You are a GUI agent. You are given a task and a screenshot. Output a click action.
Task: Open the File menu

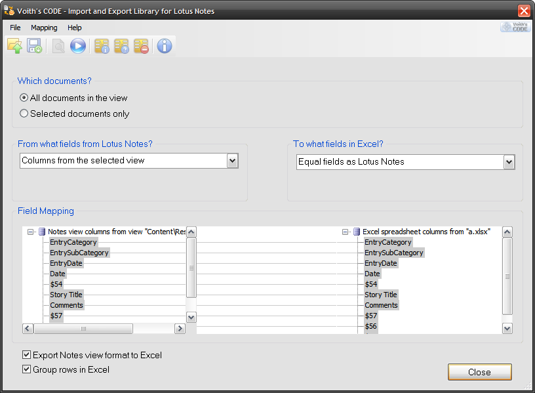coord(15,28)
